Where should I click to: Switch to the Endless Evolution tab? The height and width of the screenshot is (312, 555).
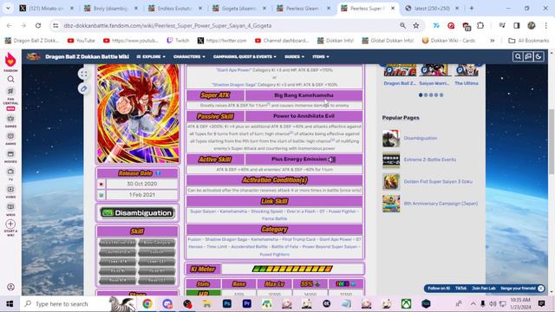coord(175,8)
